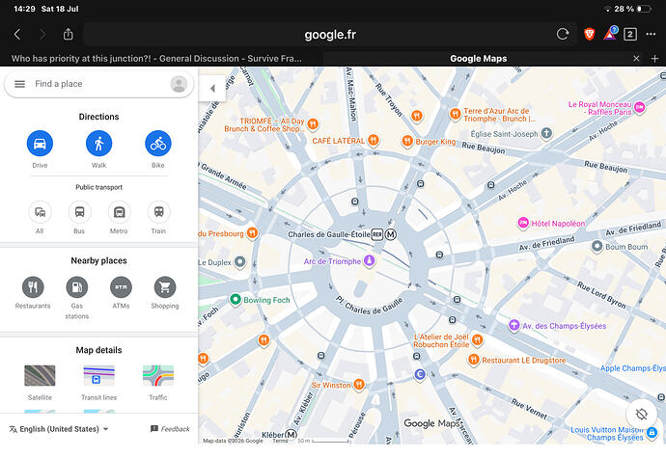Open the Metro public transport option
Viewport: 666px width, 458px height.
click(x=119, y=212)
